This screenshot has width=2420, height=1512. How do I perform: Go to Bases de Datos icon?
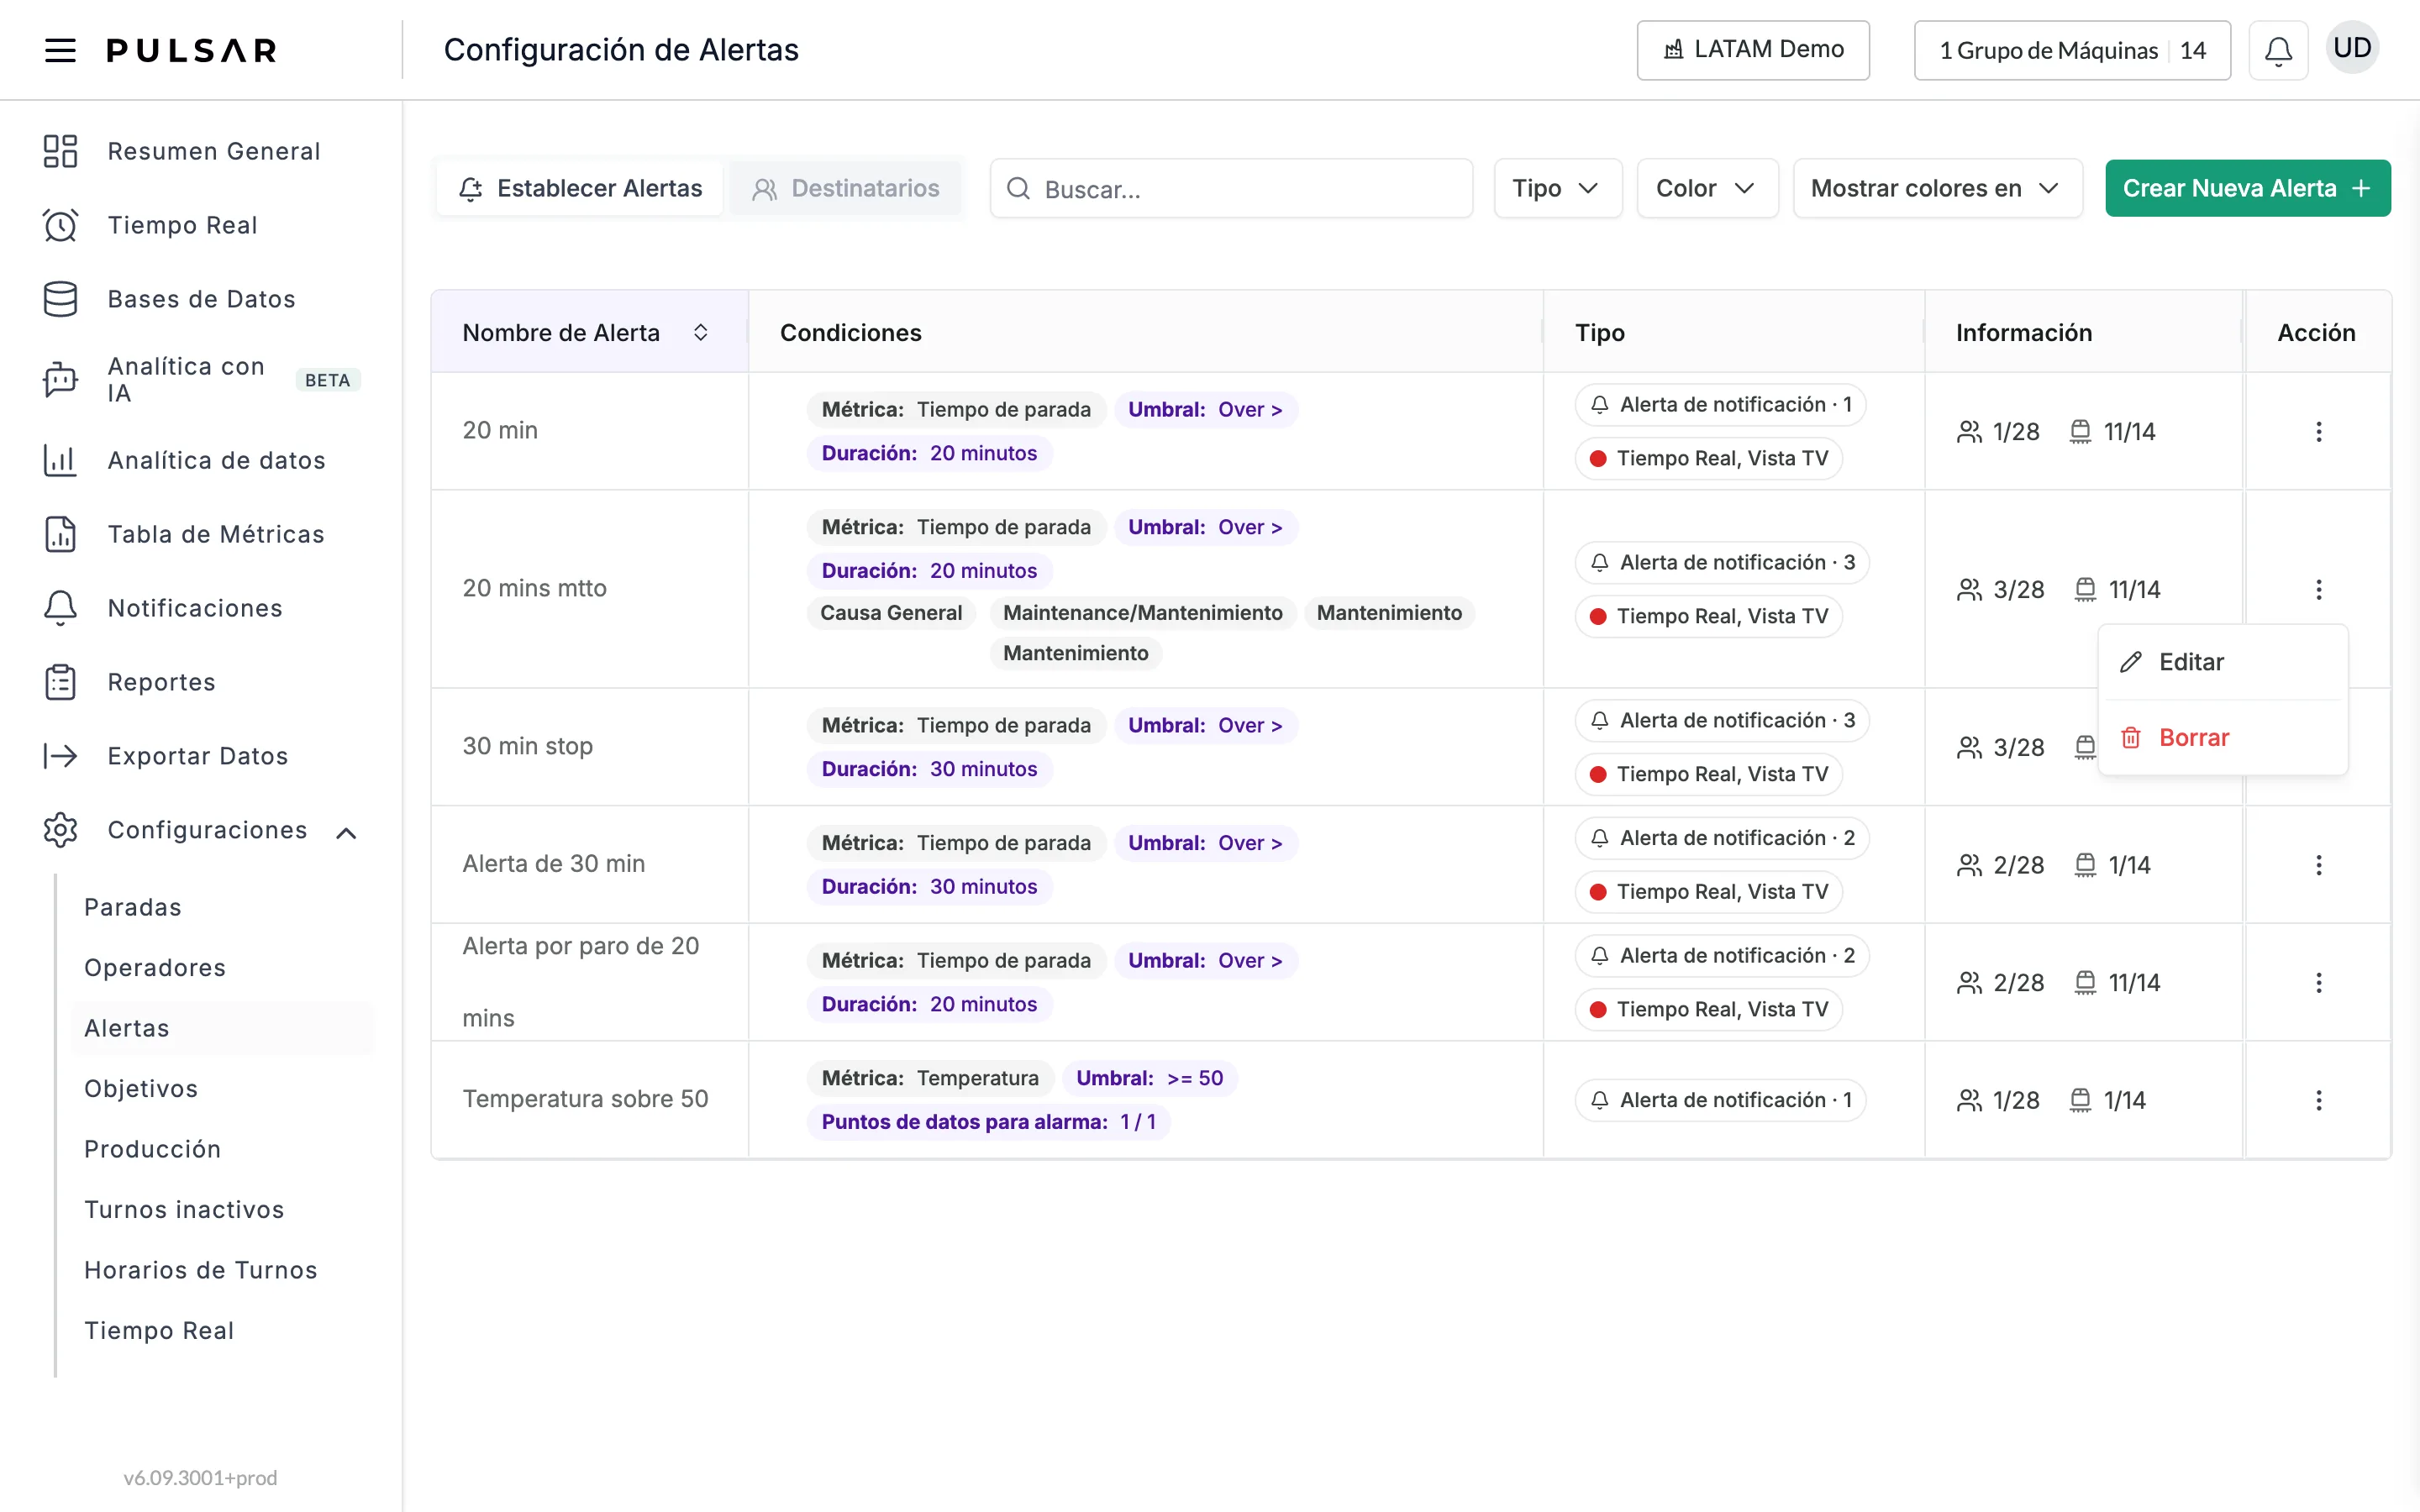60,299
